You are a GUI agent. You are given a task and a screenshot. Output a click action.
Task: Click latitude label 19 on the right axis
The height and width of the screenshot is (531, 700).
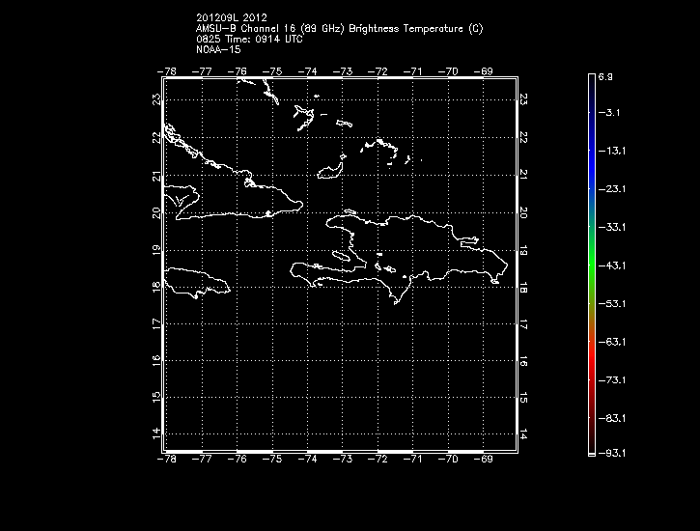pos(523,250)
